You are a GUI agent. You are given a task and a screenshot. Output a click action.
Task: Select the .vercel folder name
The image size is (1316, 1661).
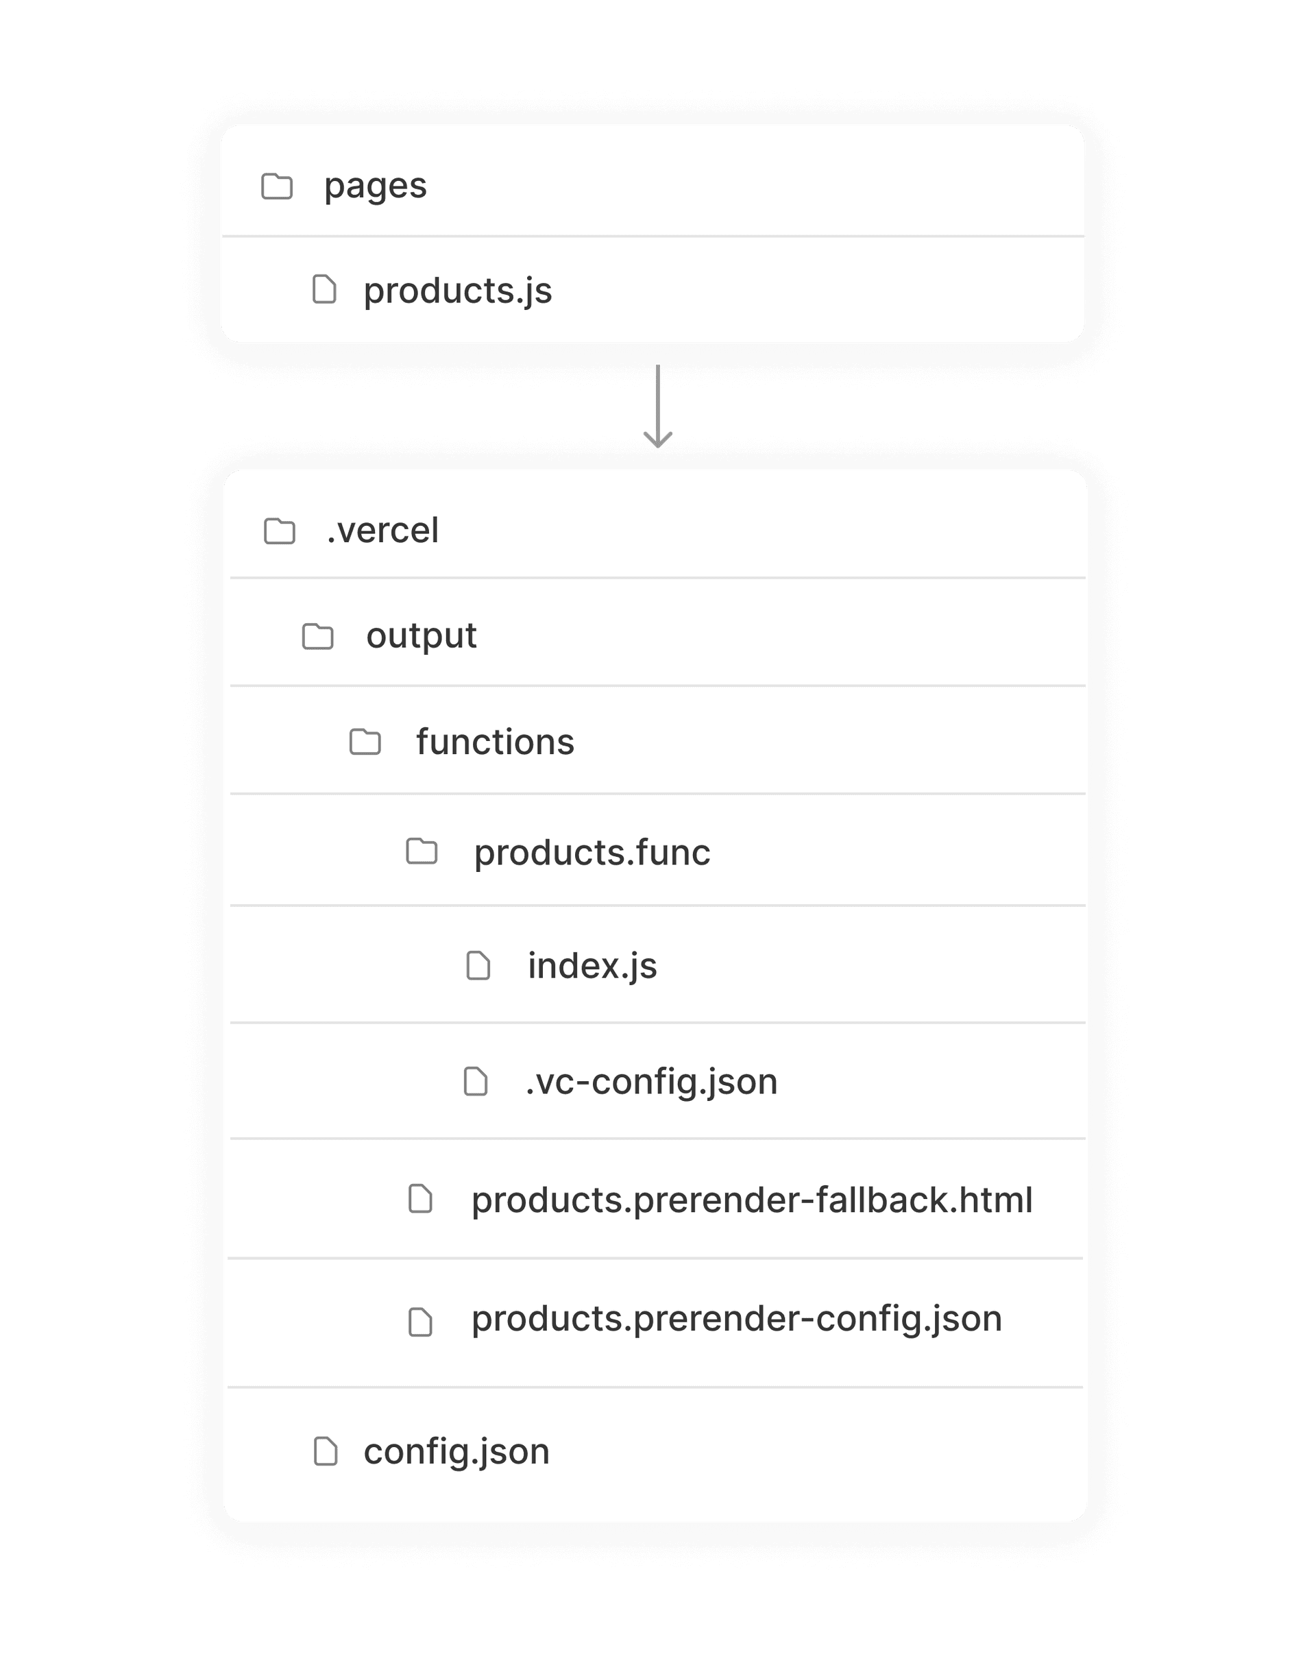point(383,531)
